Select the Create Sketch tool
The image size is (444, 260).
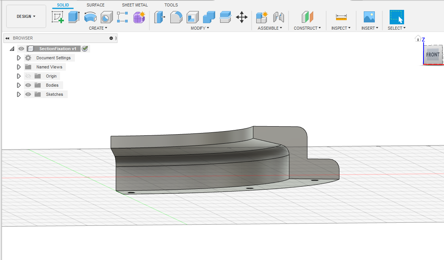[57, 17]
